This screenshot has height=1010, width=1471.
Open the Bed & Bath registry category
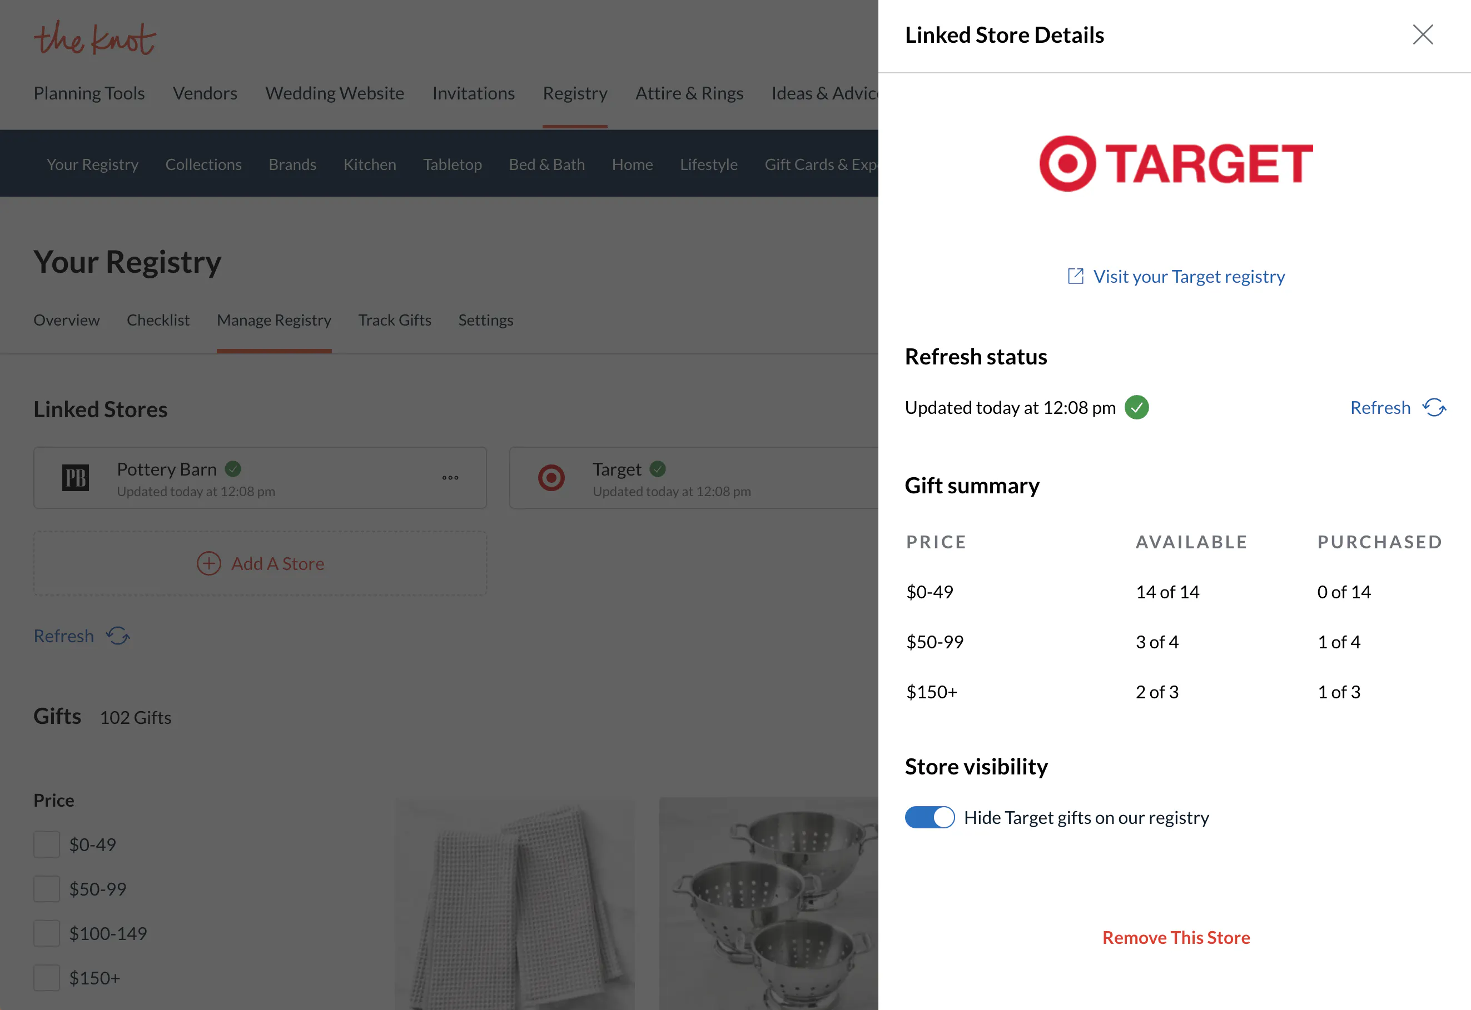546,164
